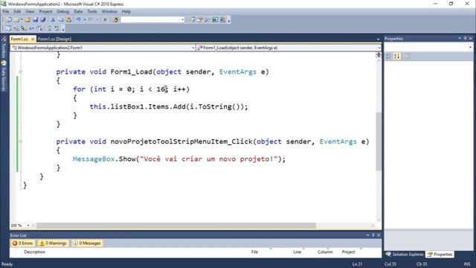Open the Start Page toolbar icon
The image size is (476, 268).
(x=215, y=20)
